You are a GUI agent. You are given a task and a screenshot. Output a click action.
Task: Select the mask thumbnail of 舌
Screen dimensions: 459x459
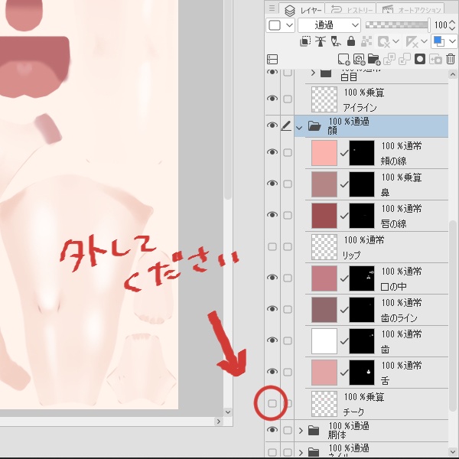click(x=362, y=373)
